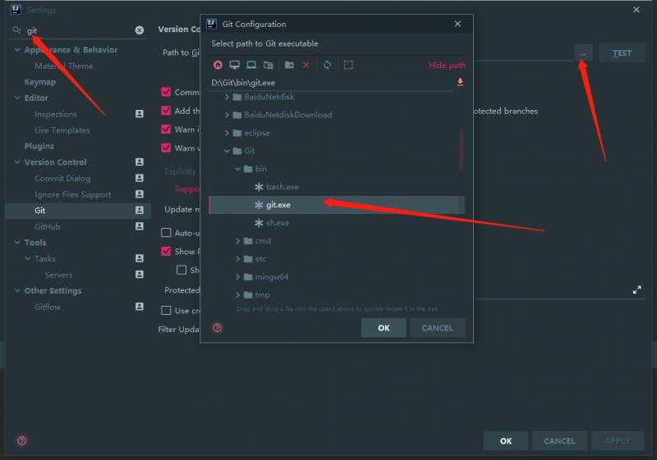Open Plugins settings page
Image resolution: width=657 pixels, height=460 pixels.
tap(39, 146)
